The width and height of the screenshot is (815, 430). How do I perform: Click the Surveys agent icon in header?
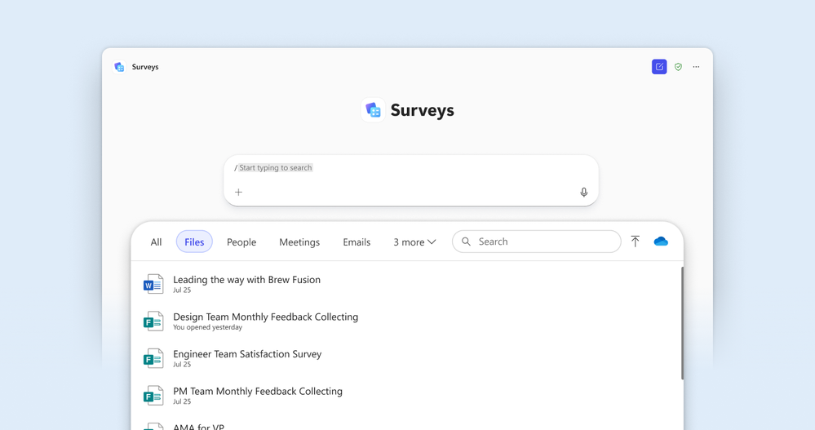[x=120, y=67]
